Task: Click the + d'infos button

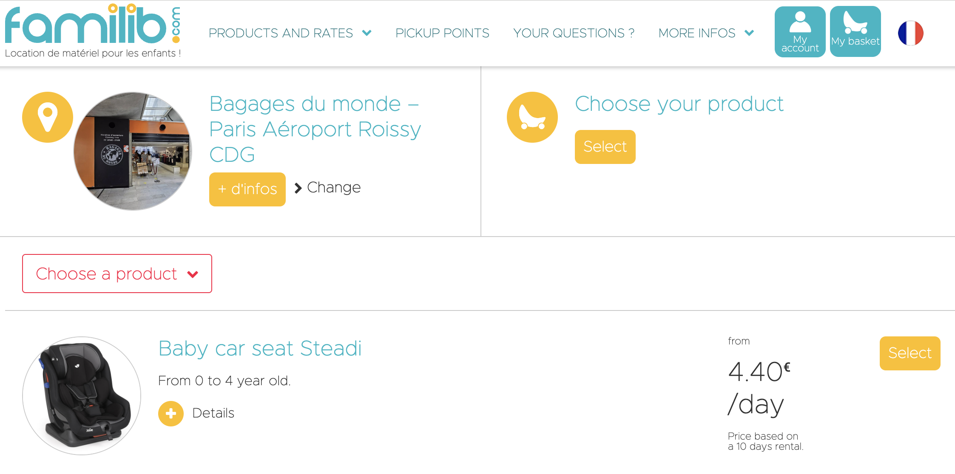Action: [247, 189]
